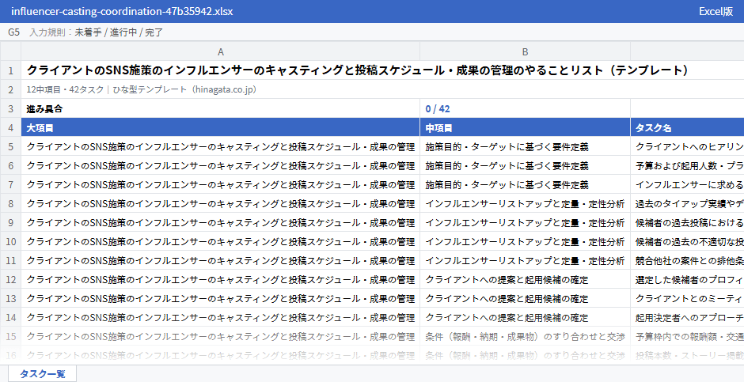This screenshot has width=744, height=382.
Task: Select task cell starting 競合他社の案件との排他
Action: click(687, 260)
